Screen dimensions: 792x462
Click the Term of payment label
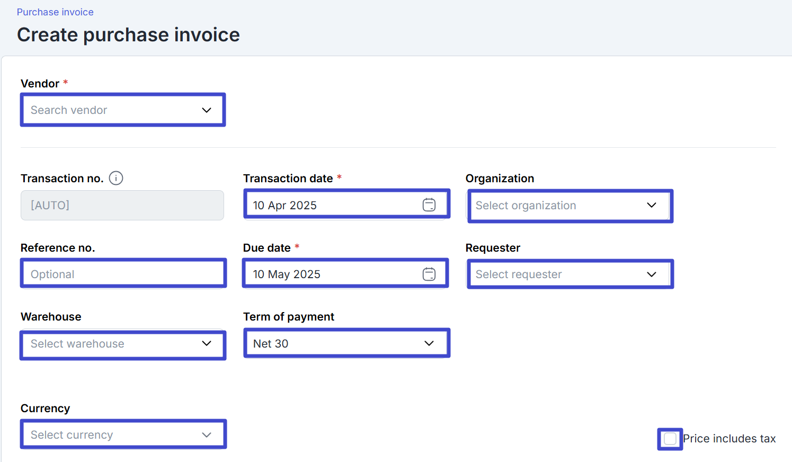point(289,317)
